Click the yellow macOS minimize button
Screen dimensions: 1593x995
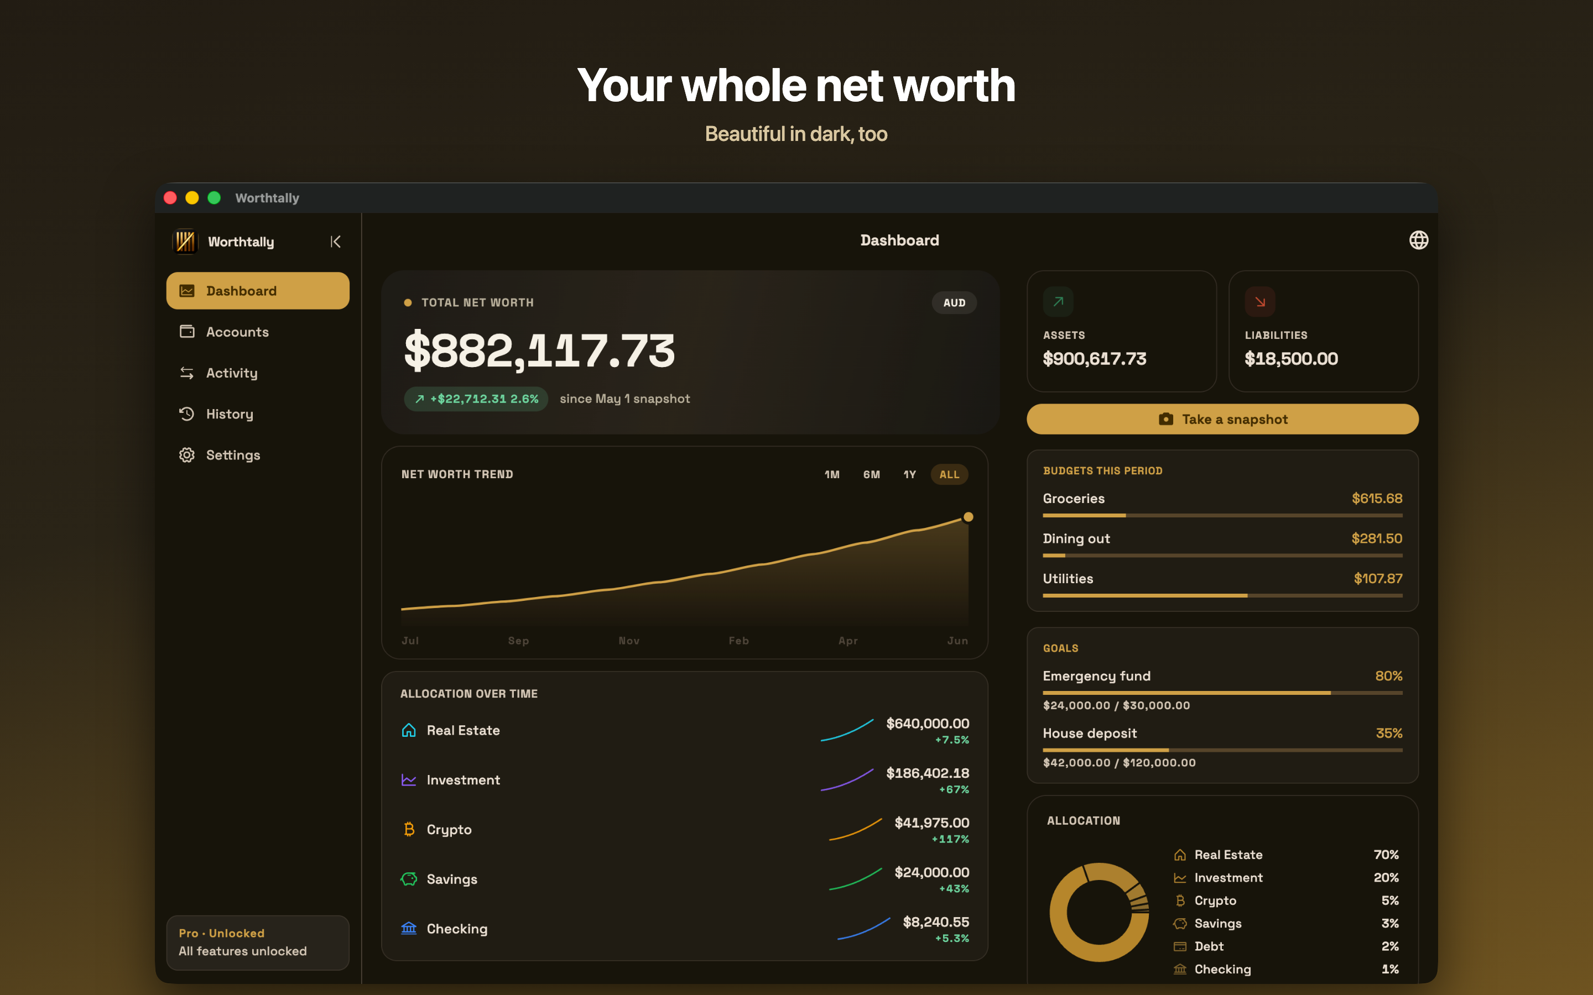tap(192, 198)
